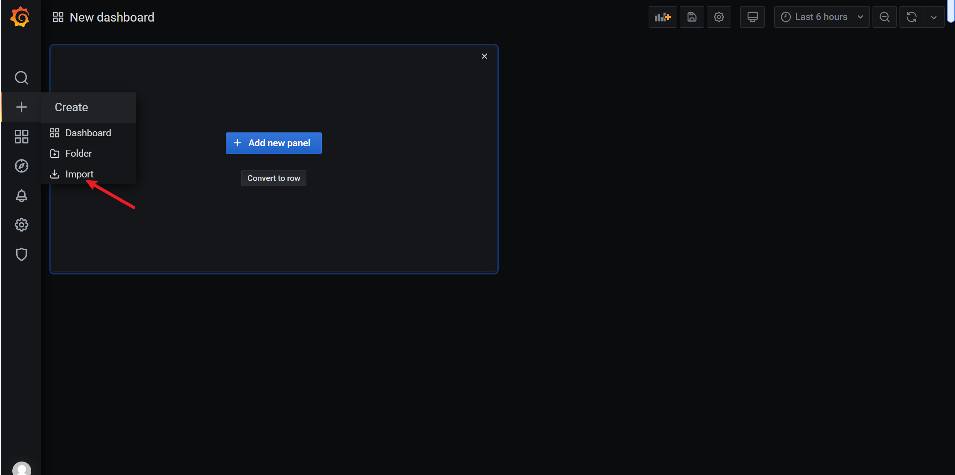Click the Add panel chart icon

662,17
